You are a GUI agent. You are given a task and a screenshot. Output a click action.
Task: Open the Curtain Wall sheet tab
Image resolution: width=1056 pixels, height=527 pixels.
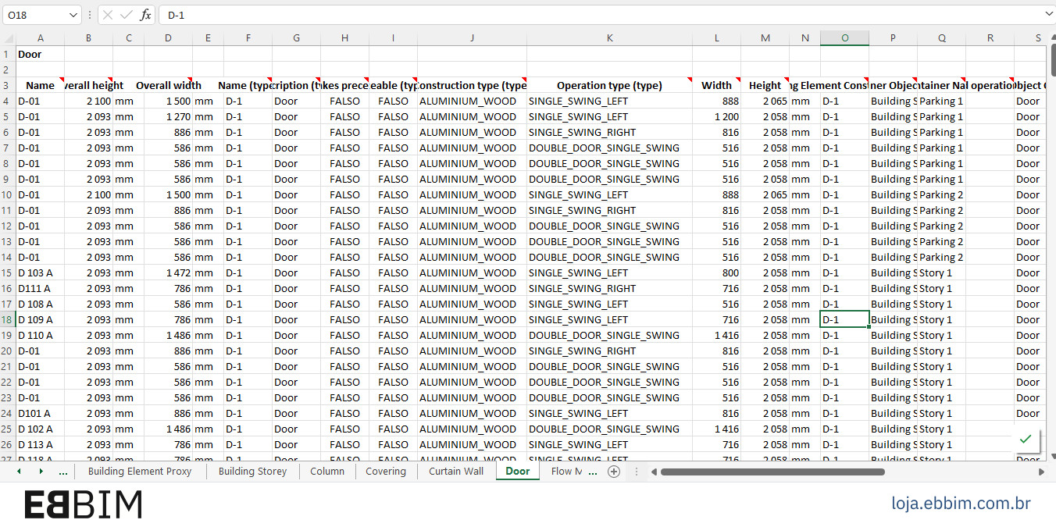point(456,472)
